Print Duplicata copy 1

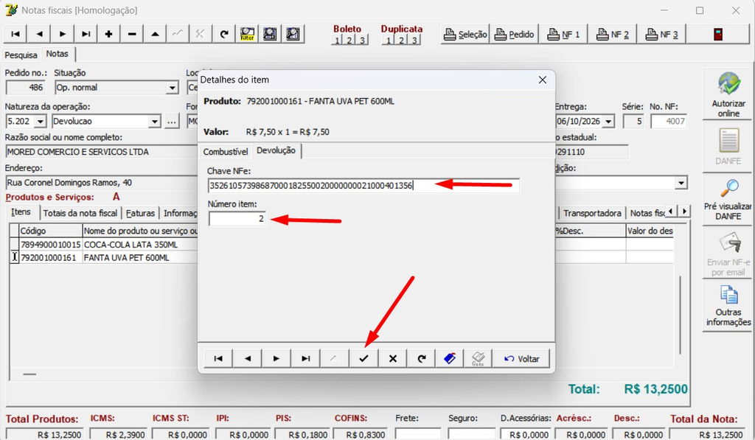tap(389, 40)
